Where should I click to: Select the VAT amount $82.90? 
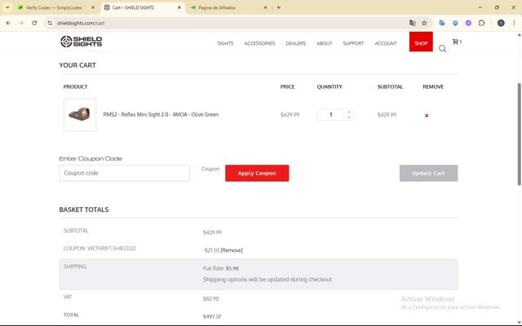210,299
